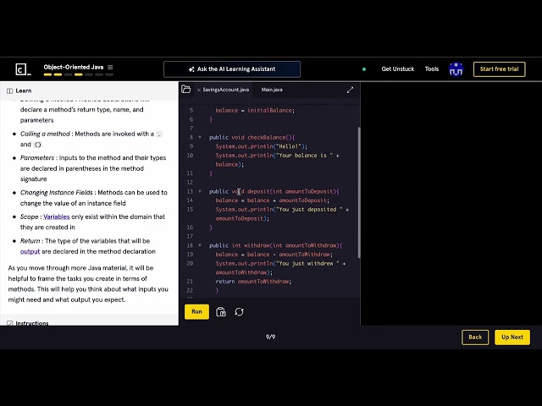The image size is (542, 406).
Task: Open the user profile avatar
Action: [456, 69]
